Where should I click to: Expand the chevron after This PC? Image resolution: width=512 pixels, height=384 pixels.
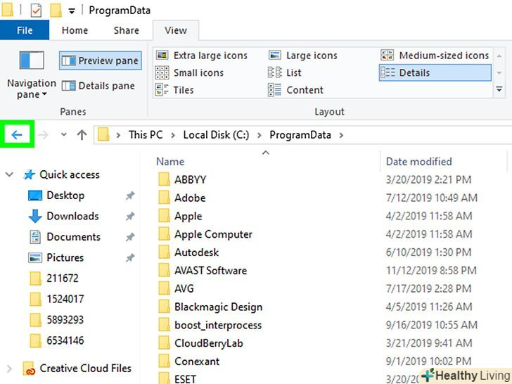(x=173, y=135)
